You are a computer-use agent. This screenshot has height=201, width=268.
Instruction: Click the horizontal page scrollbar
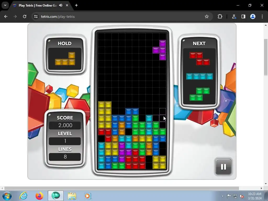click(x=121, y=188)
